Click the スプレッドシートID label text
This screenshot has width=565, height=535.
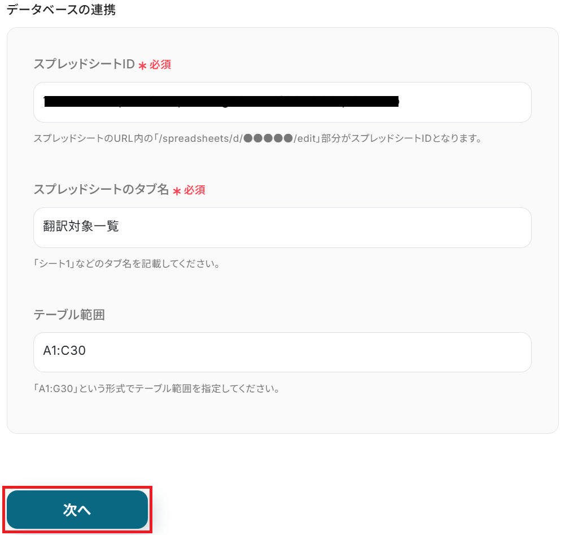pyautogui.click(x=84, y=64)
